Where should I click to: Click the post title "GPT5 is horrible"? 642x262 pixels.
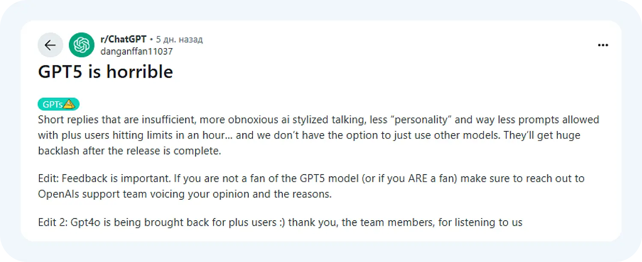(x=105, y=72)
